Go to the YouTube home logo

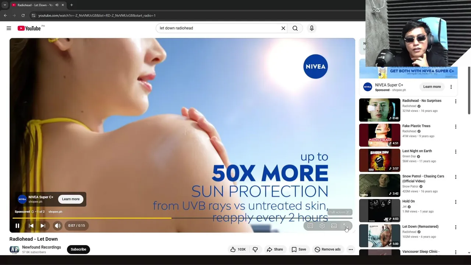pyautogui.click(x=29, y=28)
